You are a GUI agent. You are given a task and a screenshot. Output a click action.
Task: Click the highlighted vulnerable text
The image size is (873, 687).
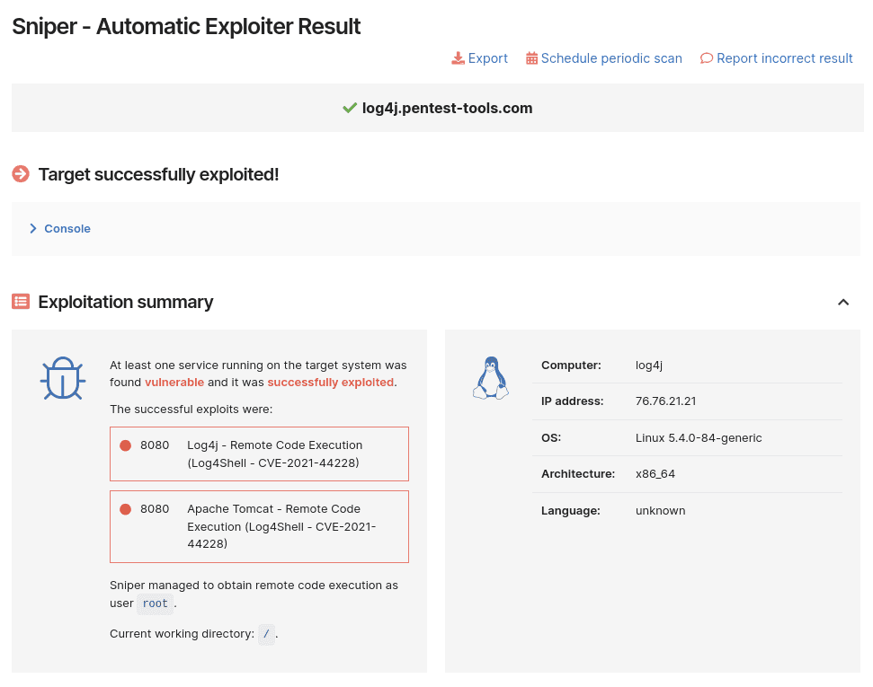[174, 382]
